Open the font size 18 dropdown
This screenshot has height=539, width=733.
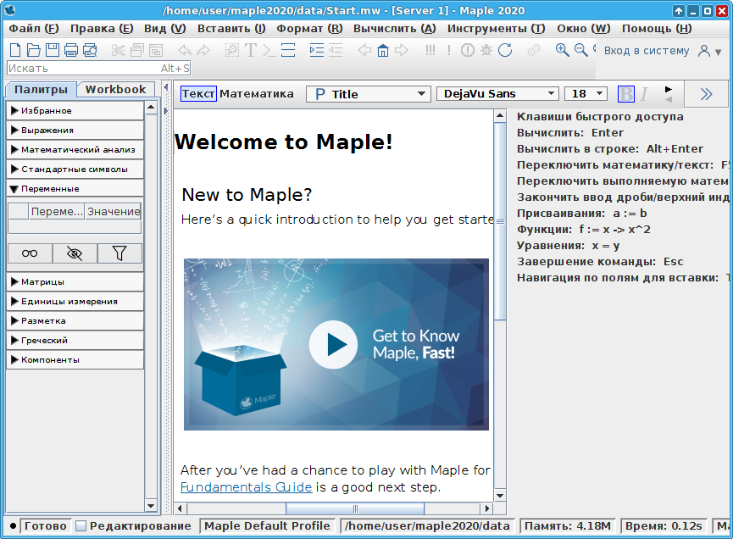point(586,94)
